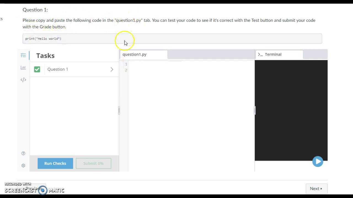
Task: Switch to the Terminal tab
Action: [x=279, y=54]
